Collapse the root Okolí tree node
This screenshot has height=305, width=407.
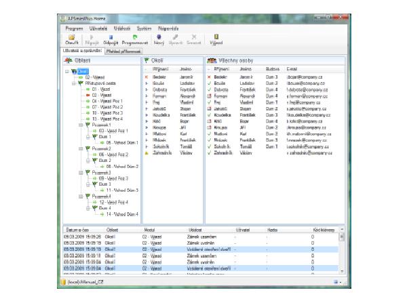coord(67,71)
